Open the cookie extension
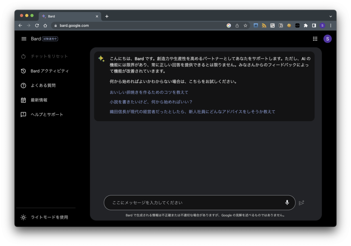Image resolution: width=351 pixels, height=246 pixels. coord(289,25)
